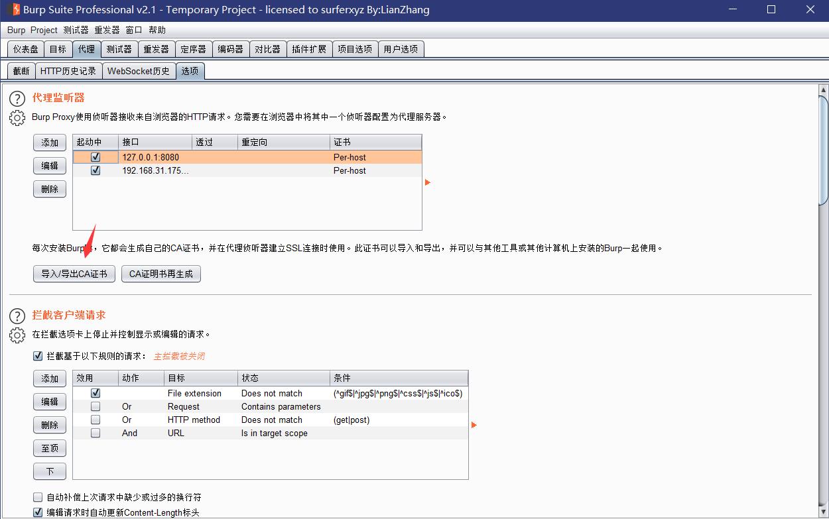Select the 127.0.0.1:8080 listener row
Screen dimensions: 829x519
tap(247, 157)
